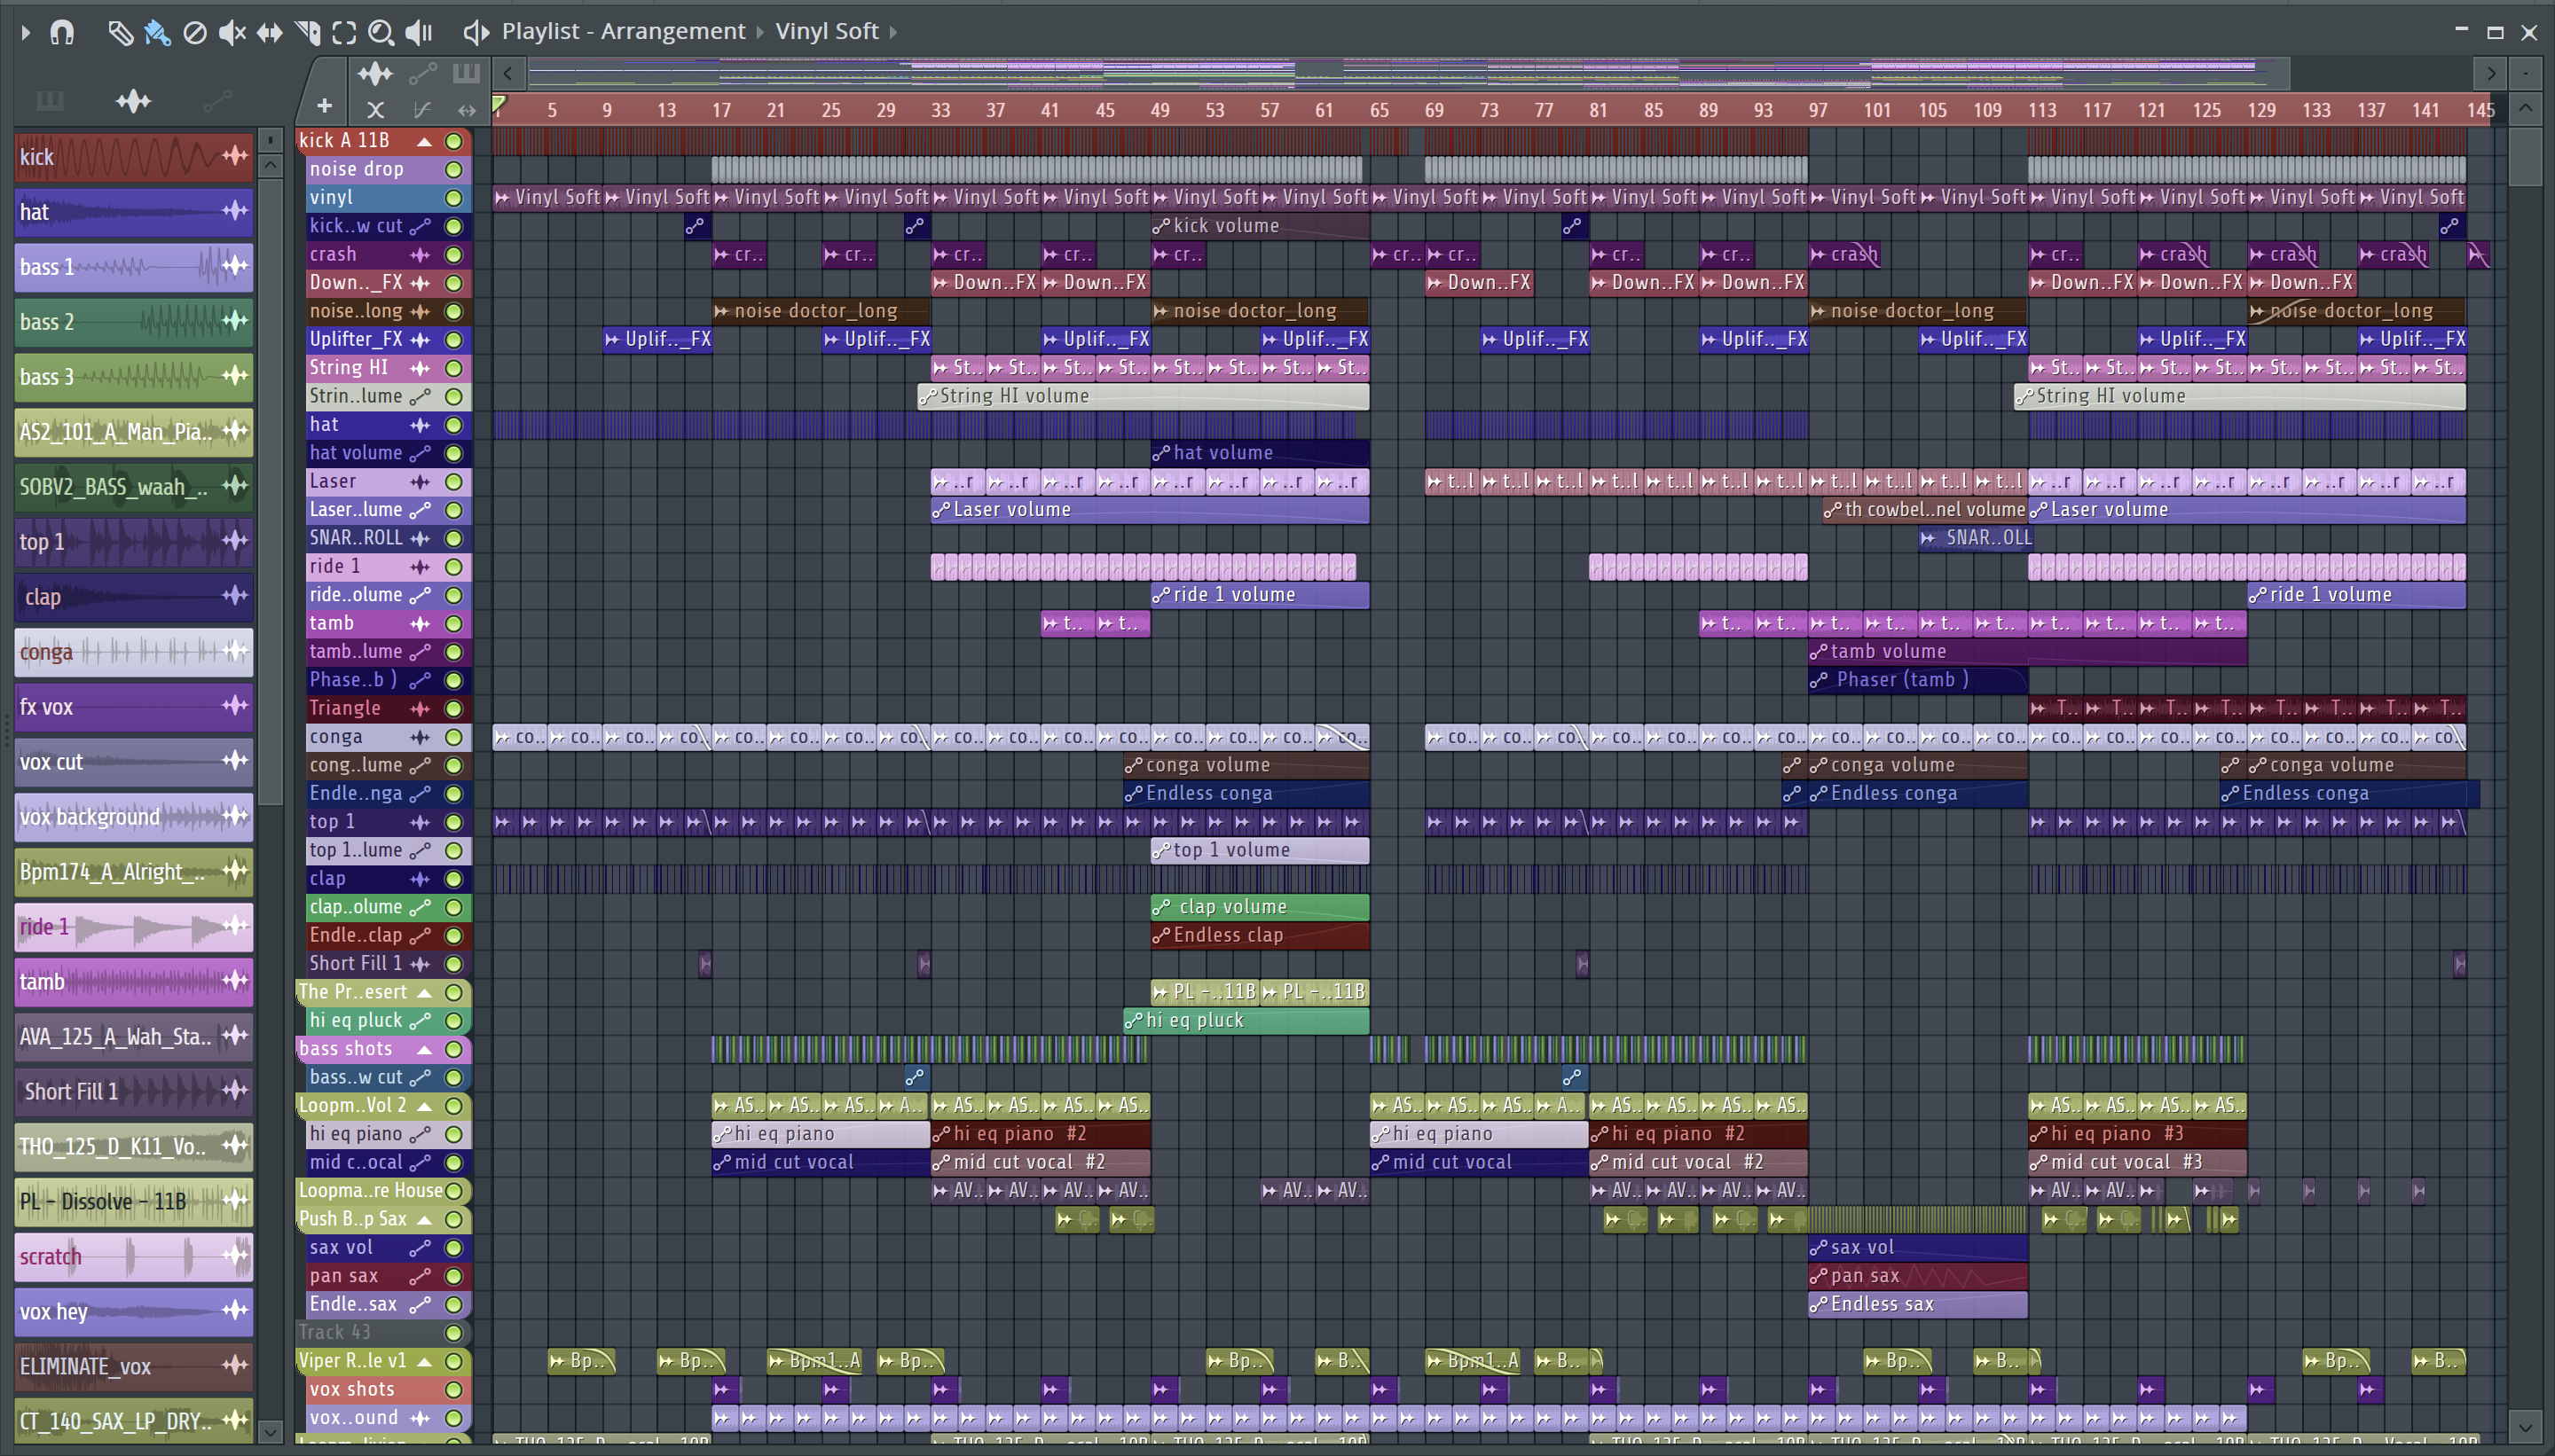Image resolution: width=2555 pixels, height=1456 pixels.
Task: Select the kick clip in picker
Action: tap(133, 157)
